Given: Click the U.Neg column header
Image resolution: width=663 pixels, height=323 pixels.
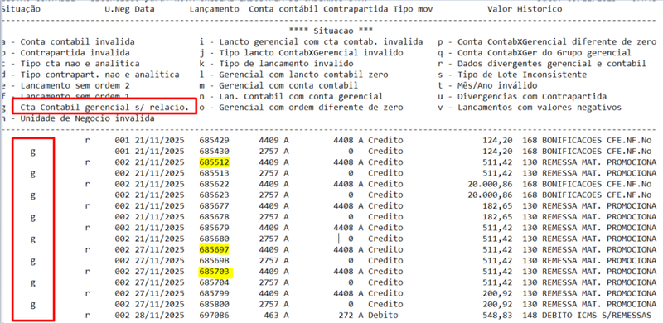Looking at the screenshot, I should click(x=118, y=9).
